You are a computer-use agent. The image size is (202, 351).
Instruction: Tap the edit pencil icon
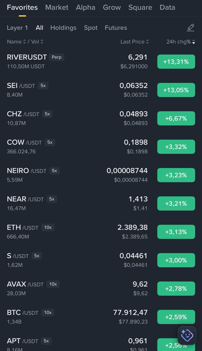point(191,28)
